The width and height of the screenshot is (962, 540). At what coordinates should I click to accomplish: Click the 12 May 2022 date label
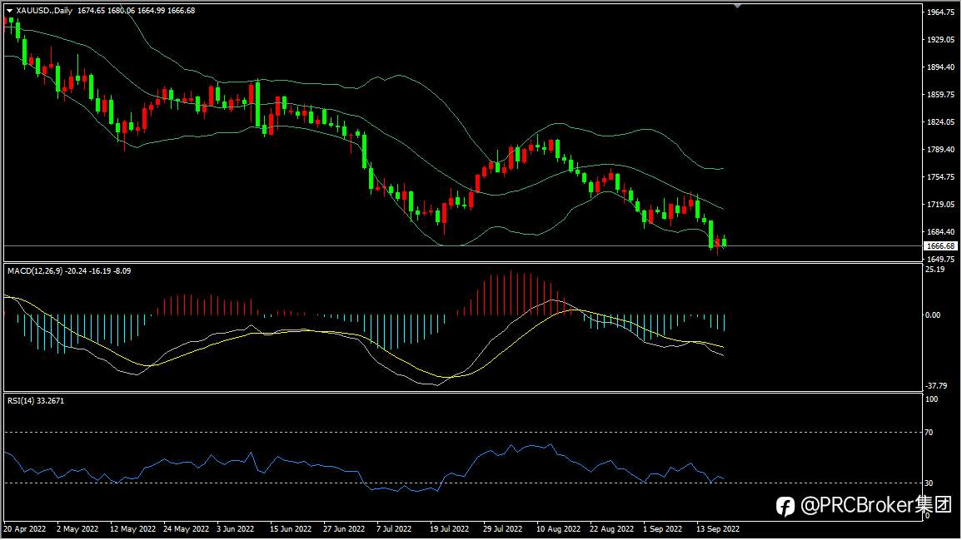tap(132, 529)
